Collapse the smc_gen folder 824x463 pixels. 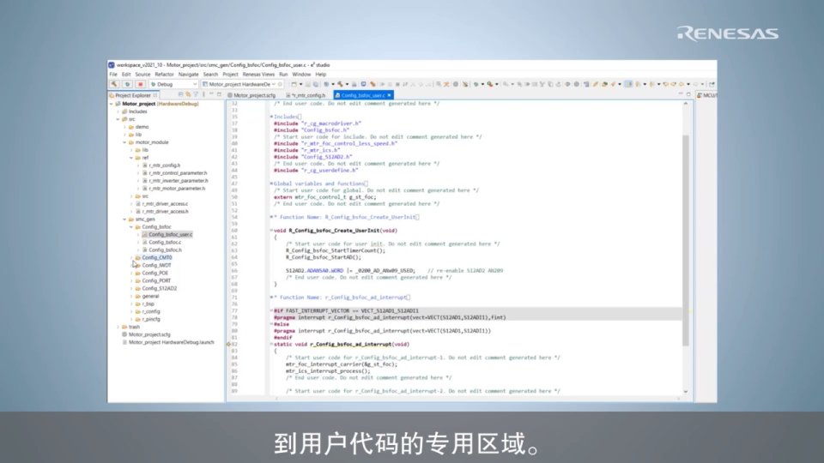125,219
